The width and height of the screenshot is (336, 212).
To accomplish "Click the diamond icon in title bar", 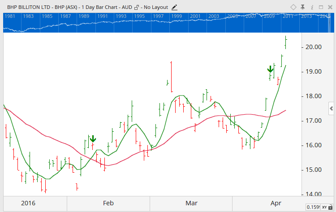I will click(x=293, y=7).
